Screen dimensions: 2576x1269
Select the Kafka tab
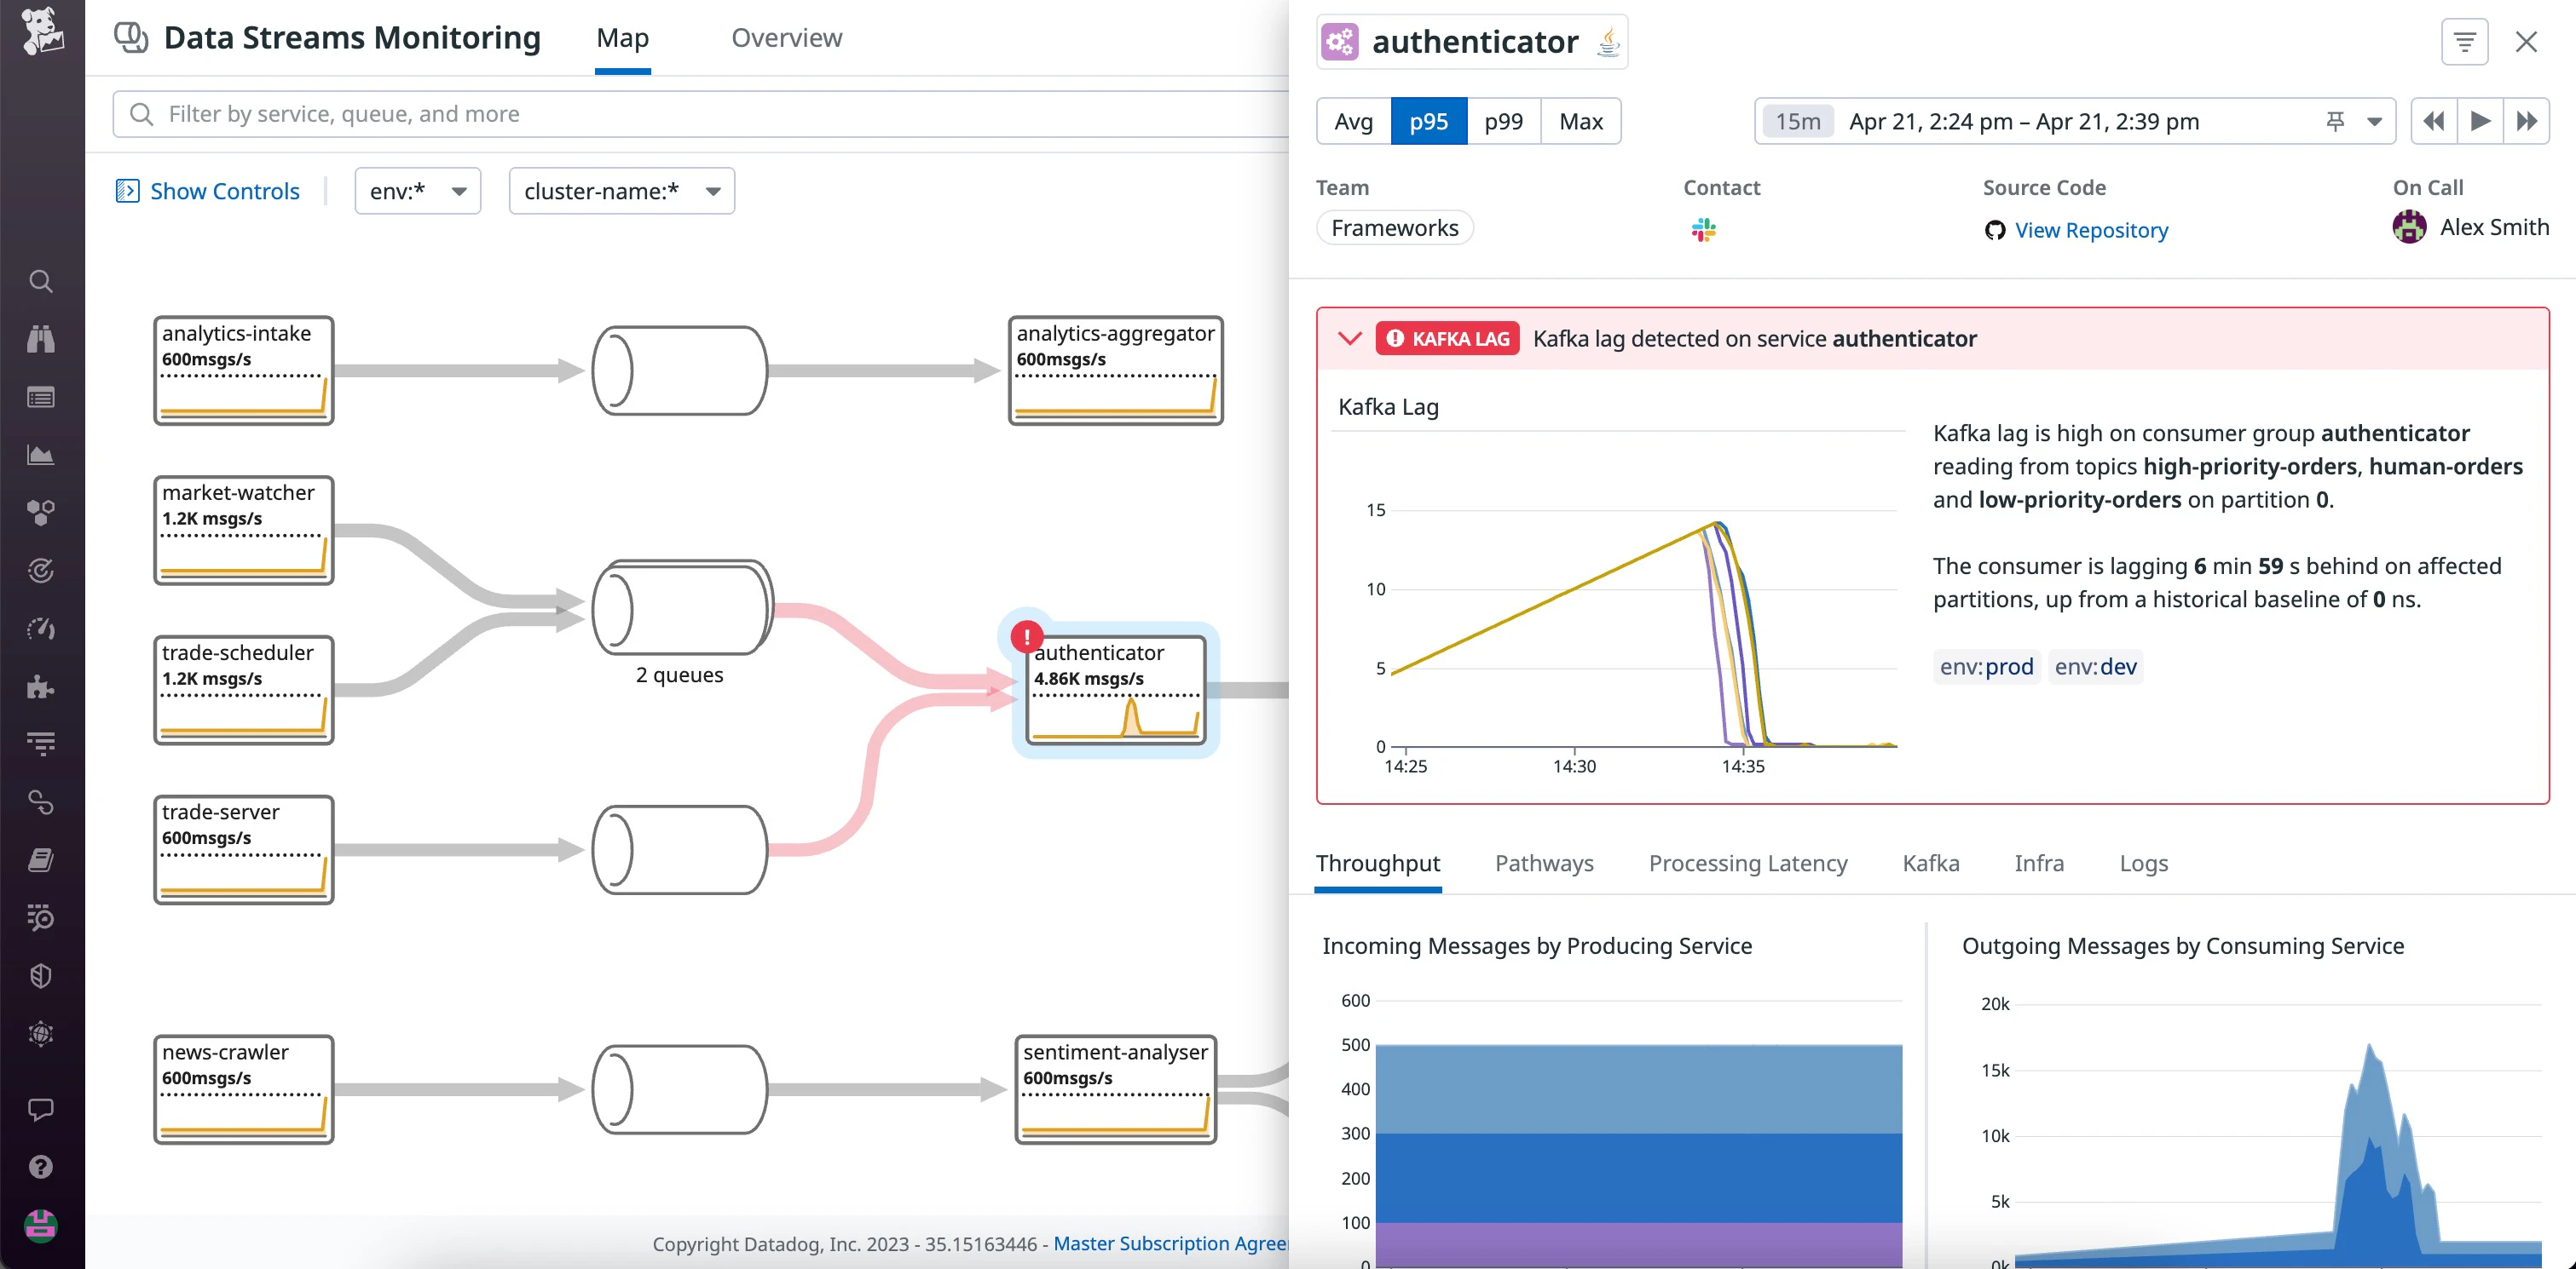[1931, 864]
